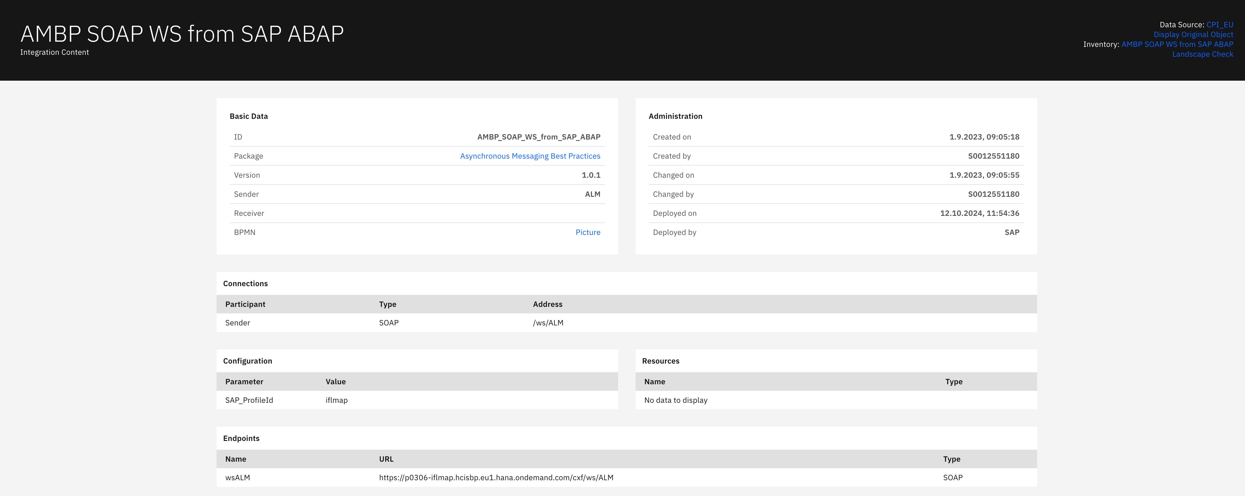Click the Configuration section heading
This screenshot has height=496, width=1245.
(247, 361)
